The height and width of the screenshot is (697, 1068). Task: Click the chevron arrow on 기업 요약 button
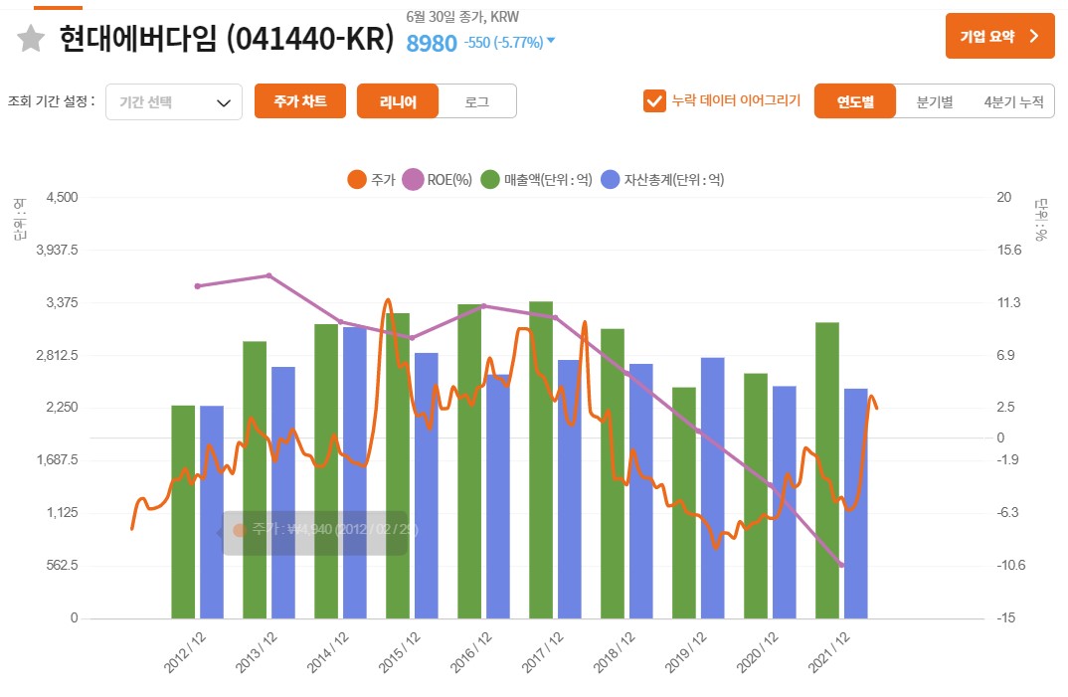click(1034, 36)
